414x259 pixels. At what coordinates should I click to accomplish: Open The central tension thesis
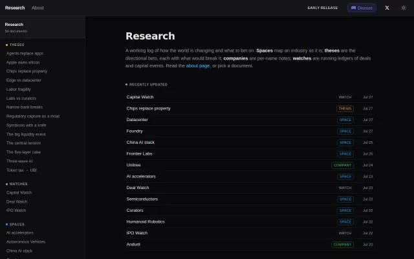(23, 143)
